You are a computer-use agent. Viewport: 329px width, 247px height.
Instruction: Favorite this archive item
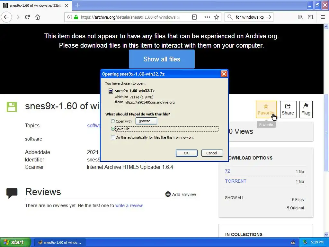[x=266, y=109]
